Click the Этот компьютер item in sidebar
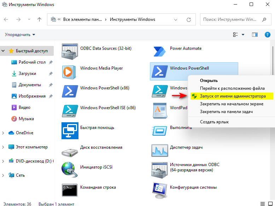The height and width of the screenshot is (206, 275). point(32,147)
